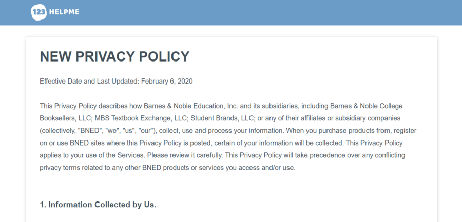Select the Information Collected by Us heading
Image resolution: width=462 pixels, height=222 pixels.
click(98, 205)
